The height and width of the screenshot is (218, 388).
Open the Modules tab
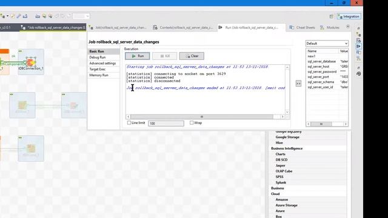[x=329, y=27]
